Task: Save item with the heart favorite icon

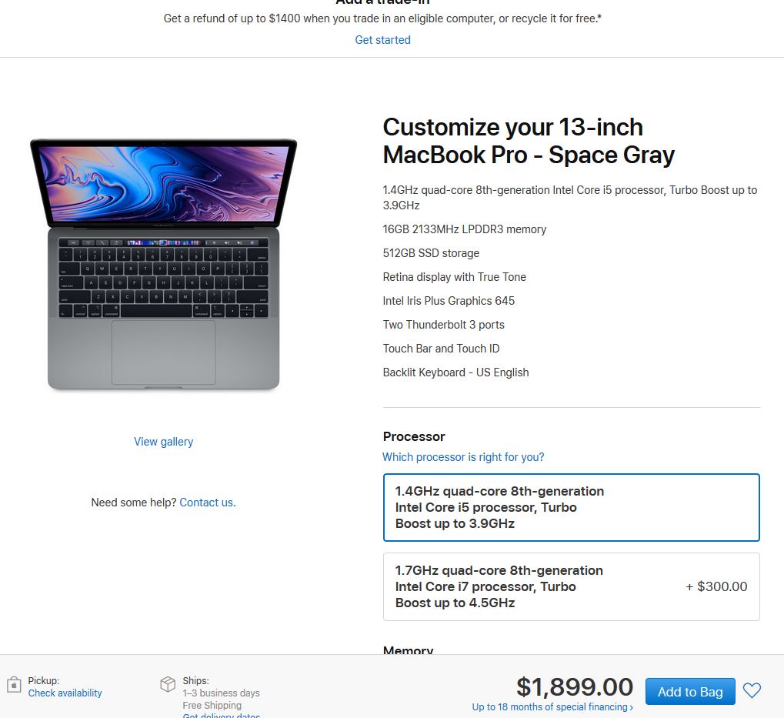Action: click(752, 690)
